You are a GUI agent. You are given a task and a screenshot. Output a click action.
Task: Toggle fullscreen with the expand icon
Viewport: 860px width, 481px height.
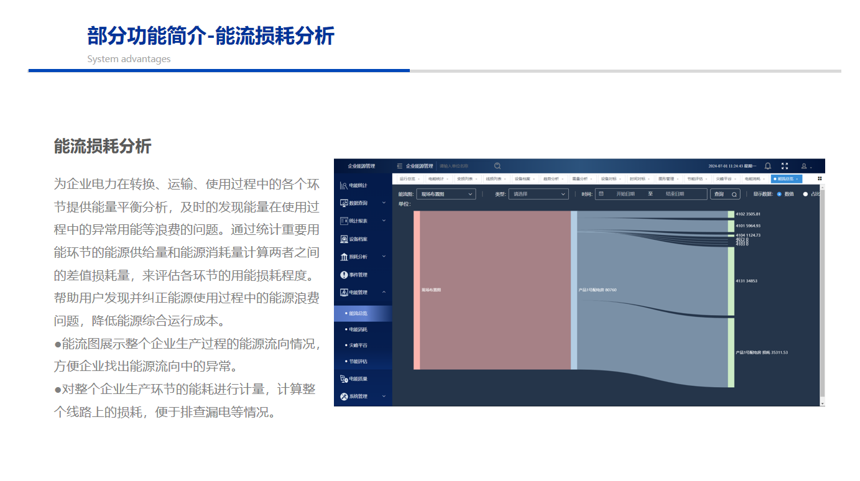(x=785, y=166)
